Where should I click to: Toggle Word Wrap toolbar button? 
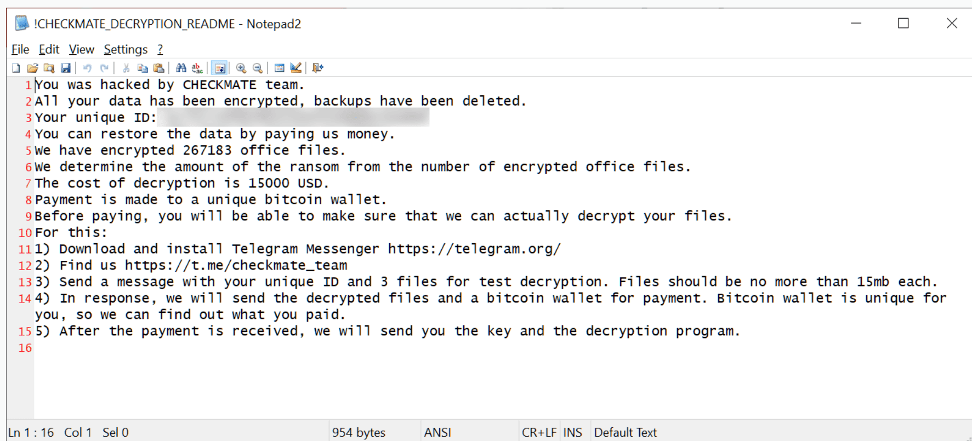coord(220,68)
